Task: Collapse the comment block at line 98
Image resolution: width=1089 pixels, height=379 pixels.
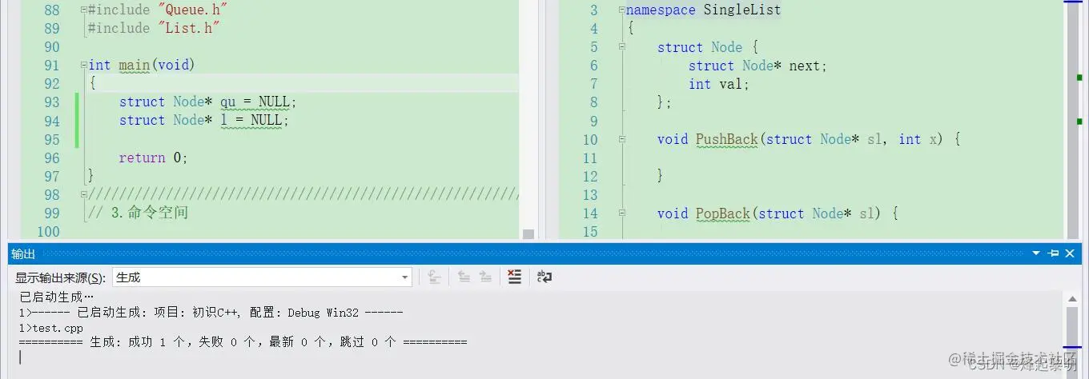Action: (x=84, y=195)
